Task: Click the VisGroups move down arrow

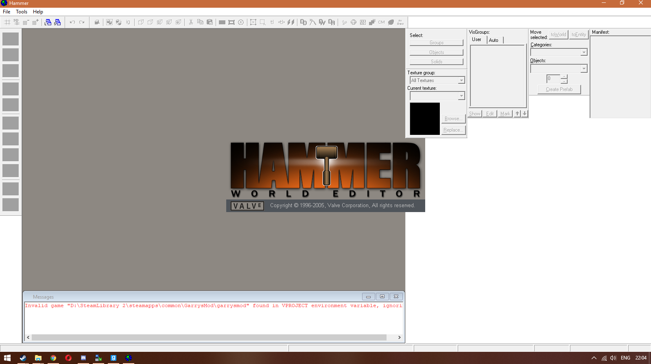Action: (x=525, y=114)
